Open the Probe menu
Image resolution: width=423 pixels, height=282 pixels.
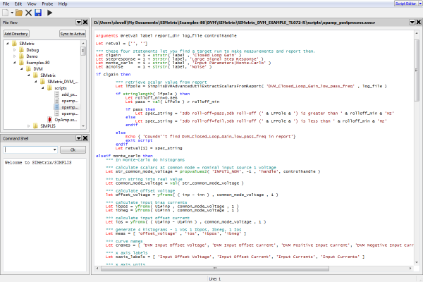(x=47, y=4)
